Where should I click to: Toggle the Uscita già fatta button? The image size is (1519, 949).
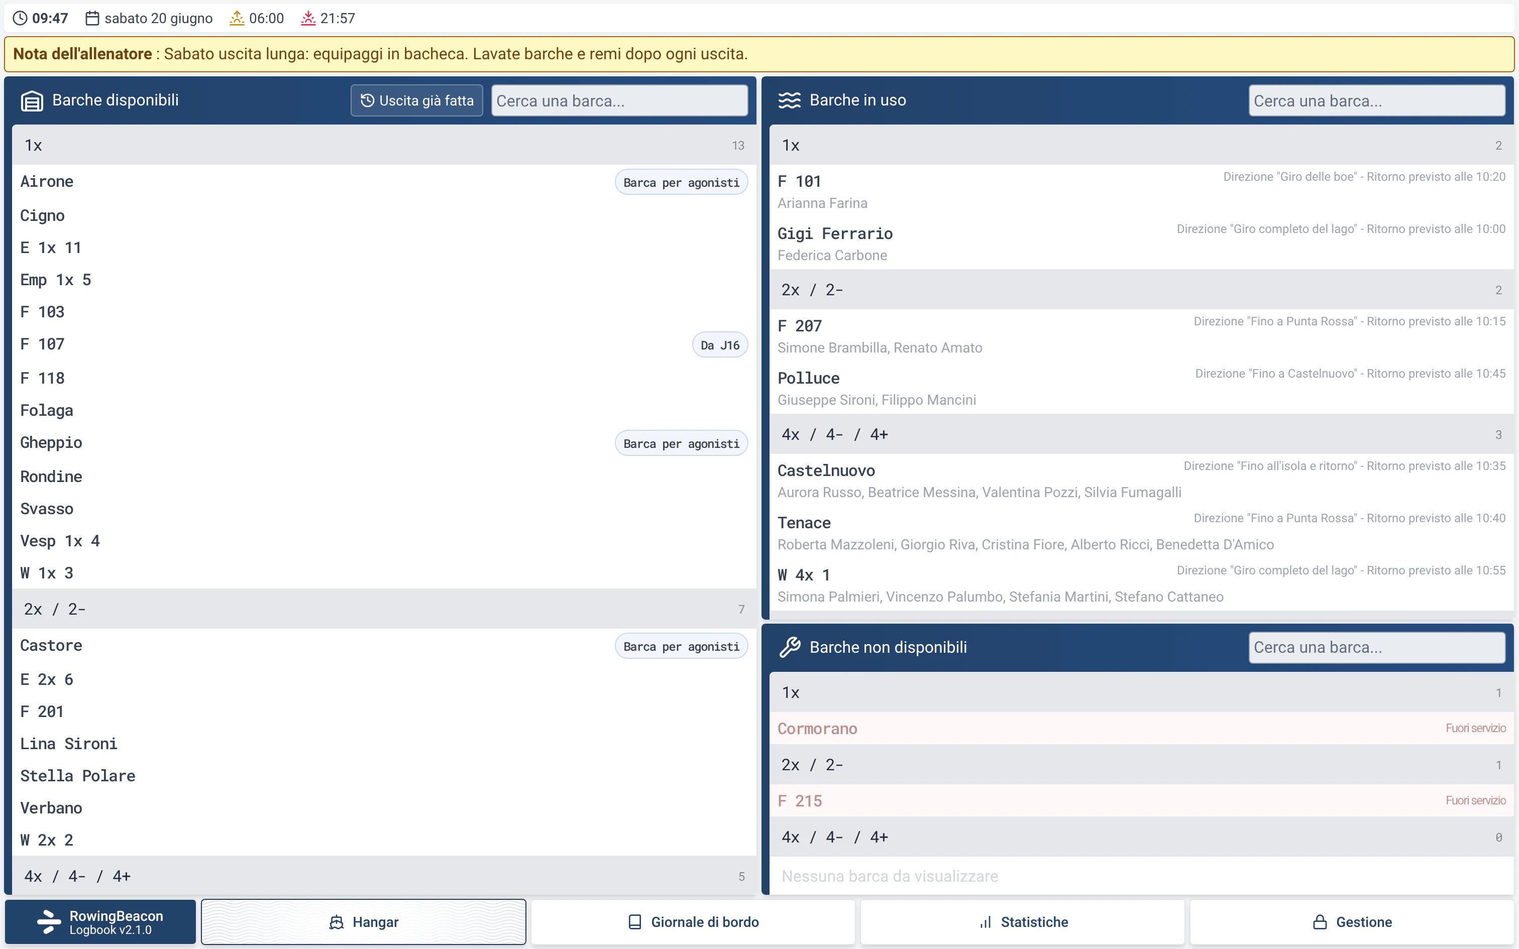[x=417, y=100]
